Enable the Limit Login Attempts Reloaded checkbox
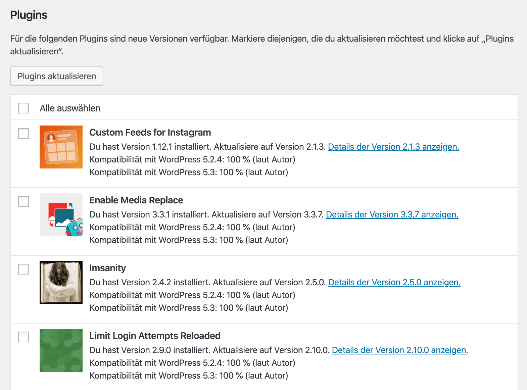Screen dimensions: 527x390 point(23,337)
